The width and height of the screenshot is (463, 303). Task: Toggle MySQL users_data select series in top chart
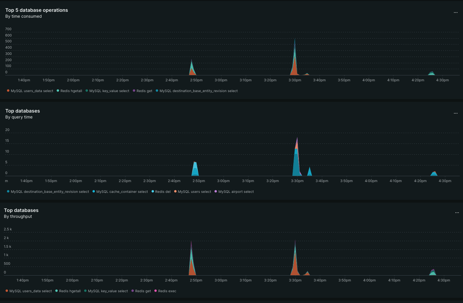coord(30,91)
